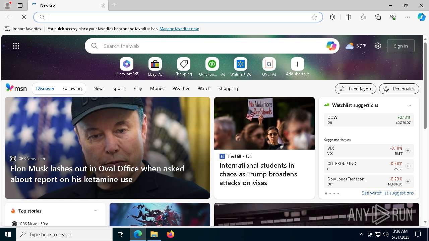The width and height of the screenshot is (429, 241).
Task: Open the volume speaker icon
Action: tap(386, 234)
